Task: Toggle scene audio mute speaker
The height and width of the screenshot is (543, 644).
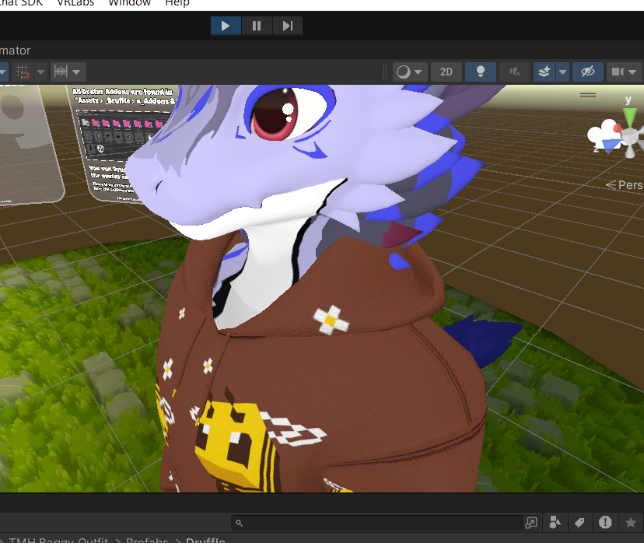Action: (x=515, y=72)
